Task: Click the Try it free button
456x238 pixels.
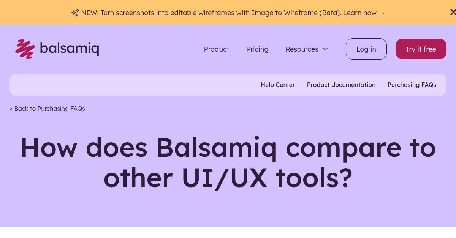Action: [x=421, y=49]
